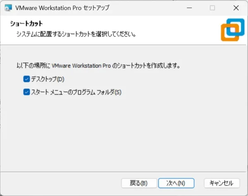Uncheck the デスクトップ(D) shortcut checkbox

click(26, 79)
